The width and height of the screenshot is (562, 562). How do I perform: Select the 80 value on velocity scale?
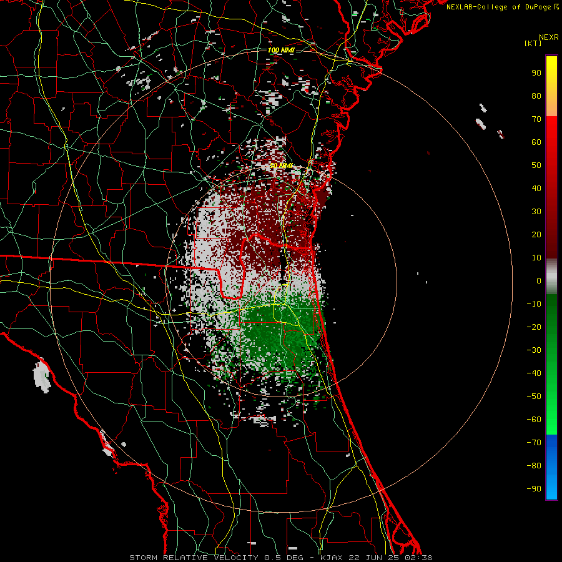pyautogui.click(x=536, y=96)
